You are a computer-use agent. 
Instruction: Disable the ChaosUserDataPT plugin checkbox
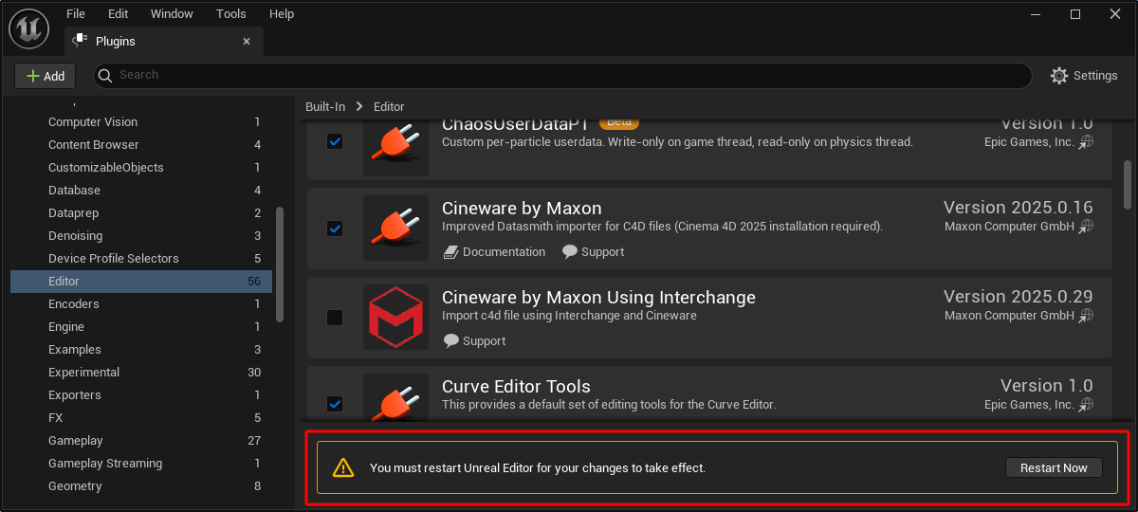(335, 141)
